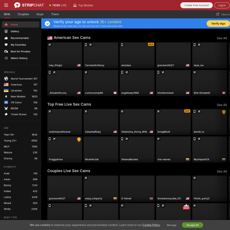Open the Ellie-Elizabeth cam thumbnail
230x230 pixels.
210,83
